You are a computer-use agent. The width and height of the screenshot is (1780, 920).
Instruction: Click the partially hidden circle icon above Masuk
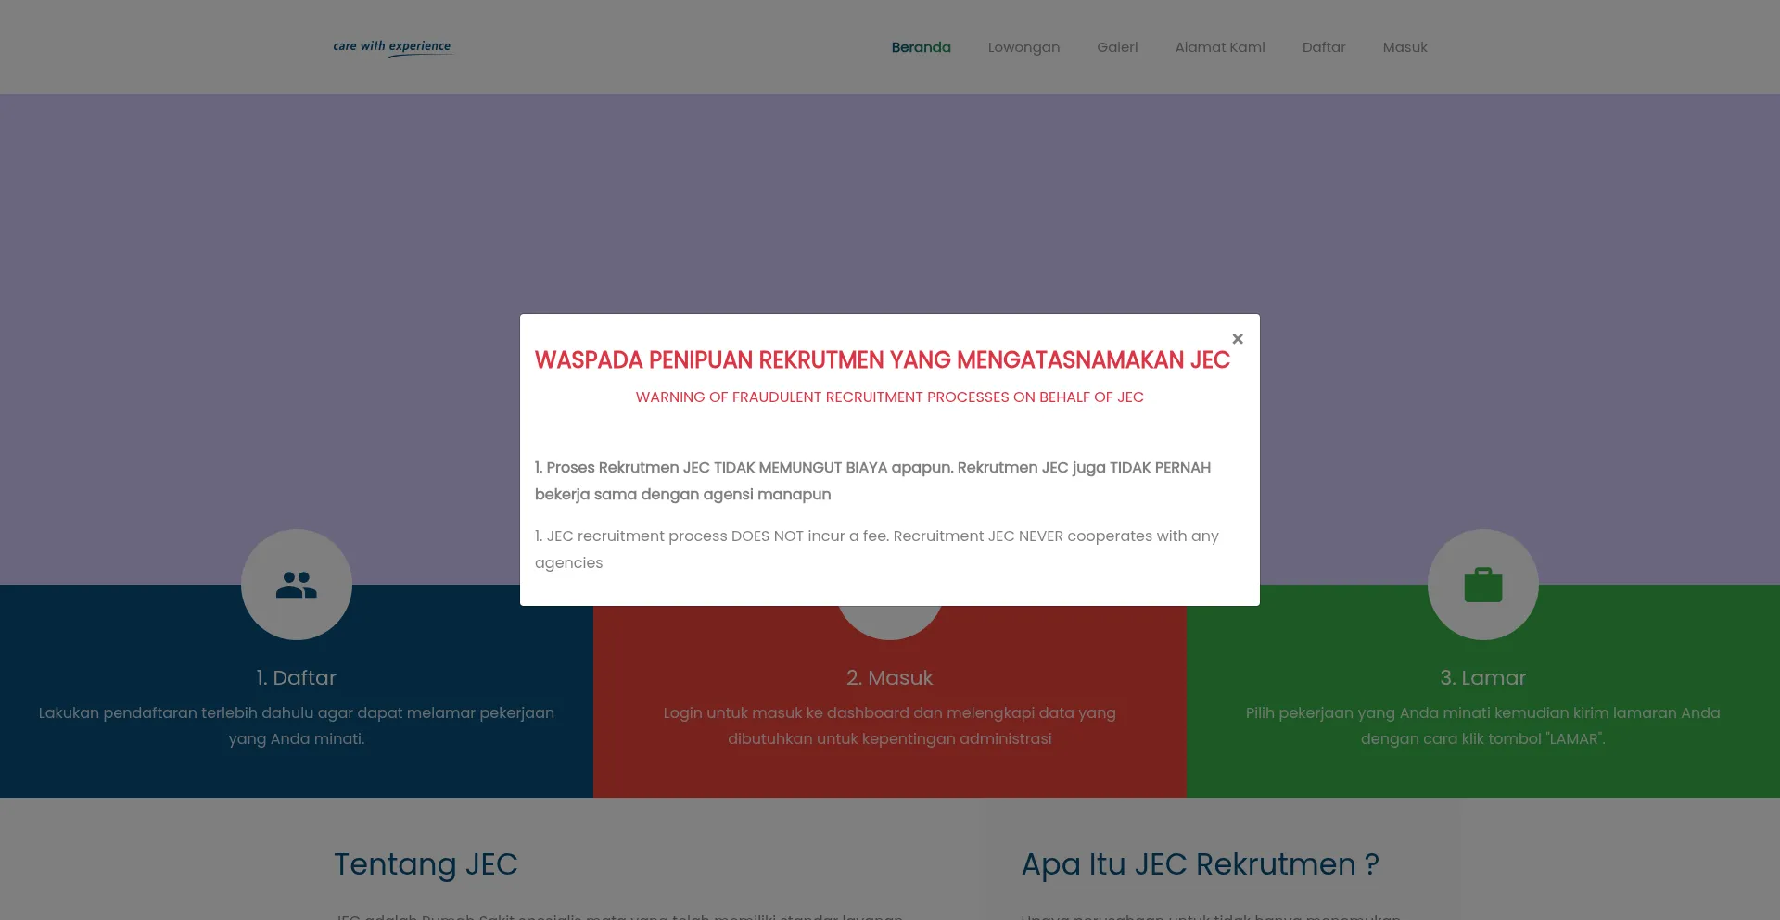click(x=890, y=623)
